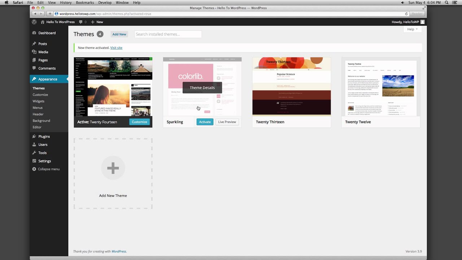Image resolution: width=462 pixels, height=260 pixels.
Task: Follow the Visit site link
Action: (x=116, y=48)
